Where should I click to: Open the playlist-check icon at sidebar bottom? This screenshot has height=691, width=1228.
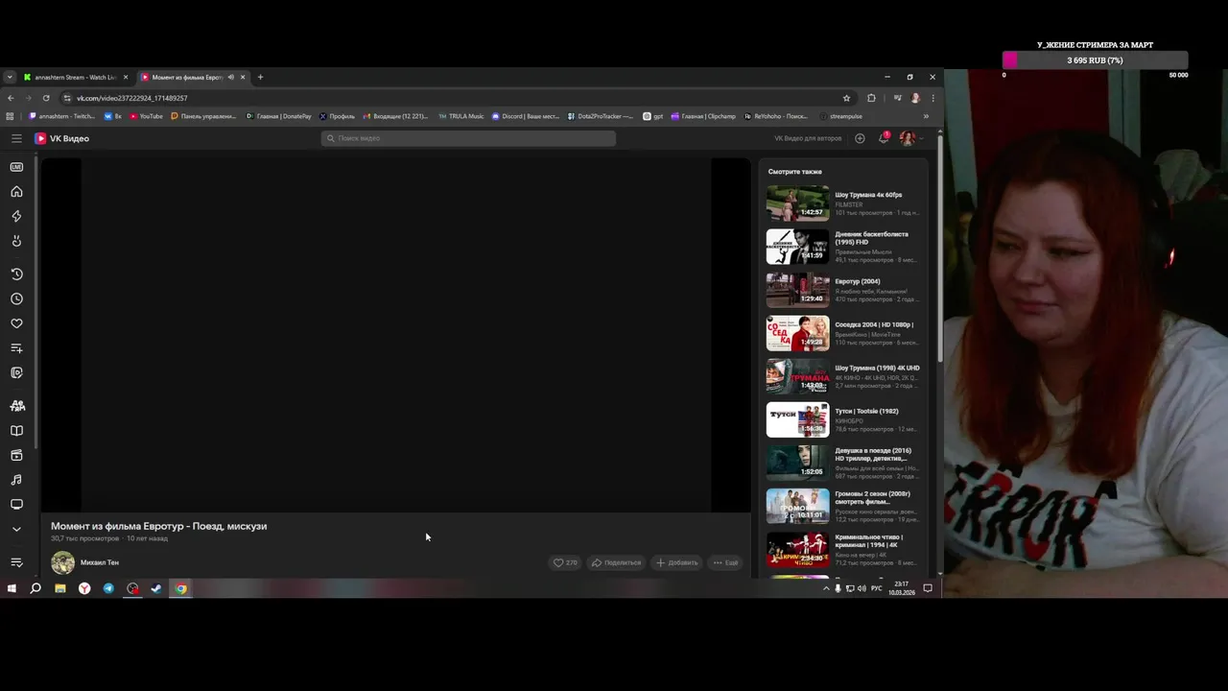click(16, 562)
